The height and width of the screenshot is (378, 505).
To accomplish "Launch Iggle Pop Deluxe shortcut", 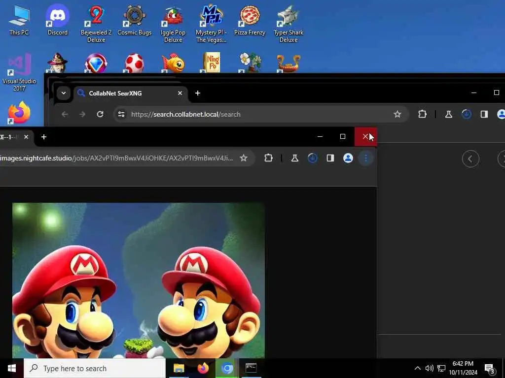I will (173, 24).
